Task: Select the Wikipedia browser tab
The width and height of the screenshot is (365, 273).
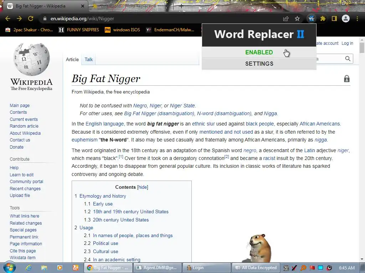Action: [x=44, y=6]
